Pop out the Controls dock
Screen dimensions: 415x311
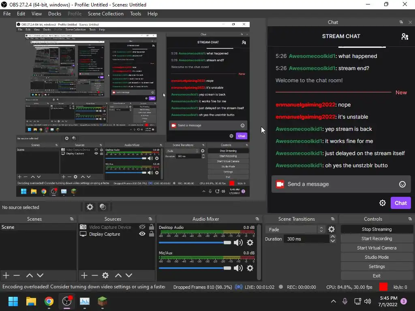pyautogui.click(x=410, y=219)
